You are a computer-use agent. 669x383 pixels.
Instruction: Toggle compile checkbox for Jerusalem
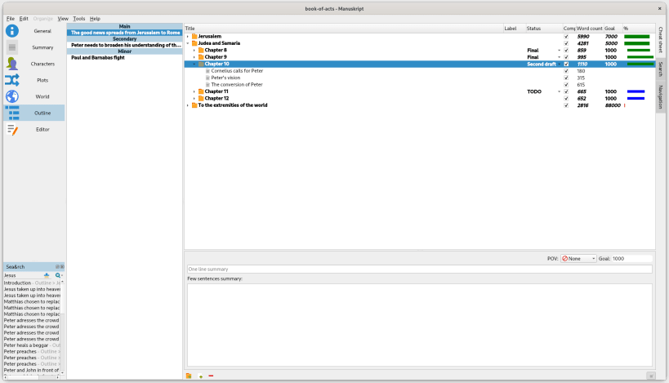click(566, 37)
